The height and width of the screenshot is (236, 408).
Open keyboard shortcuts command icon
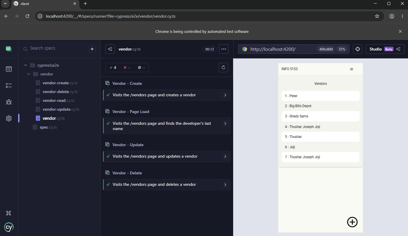(9, 213)
